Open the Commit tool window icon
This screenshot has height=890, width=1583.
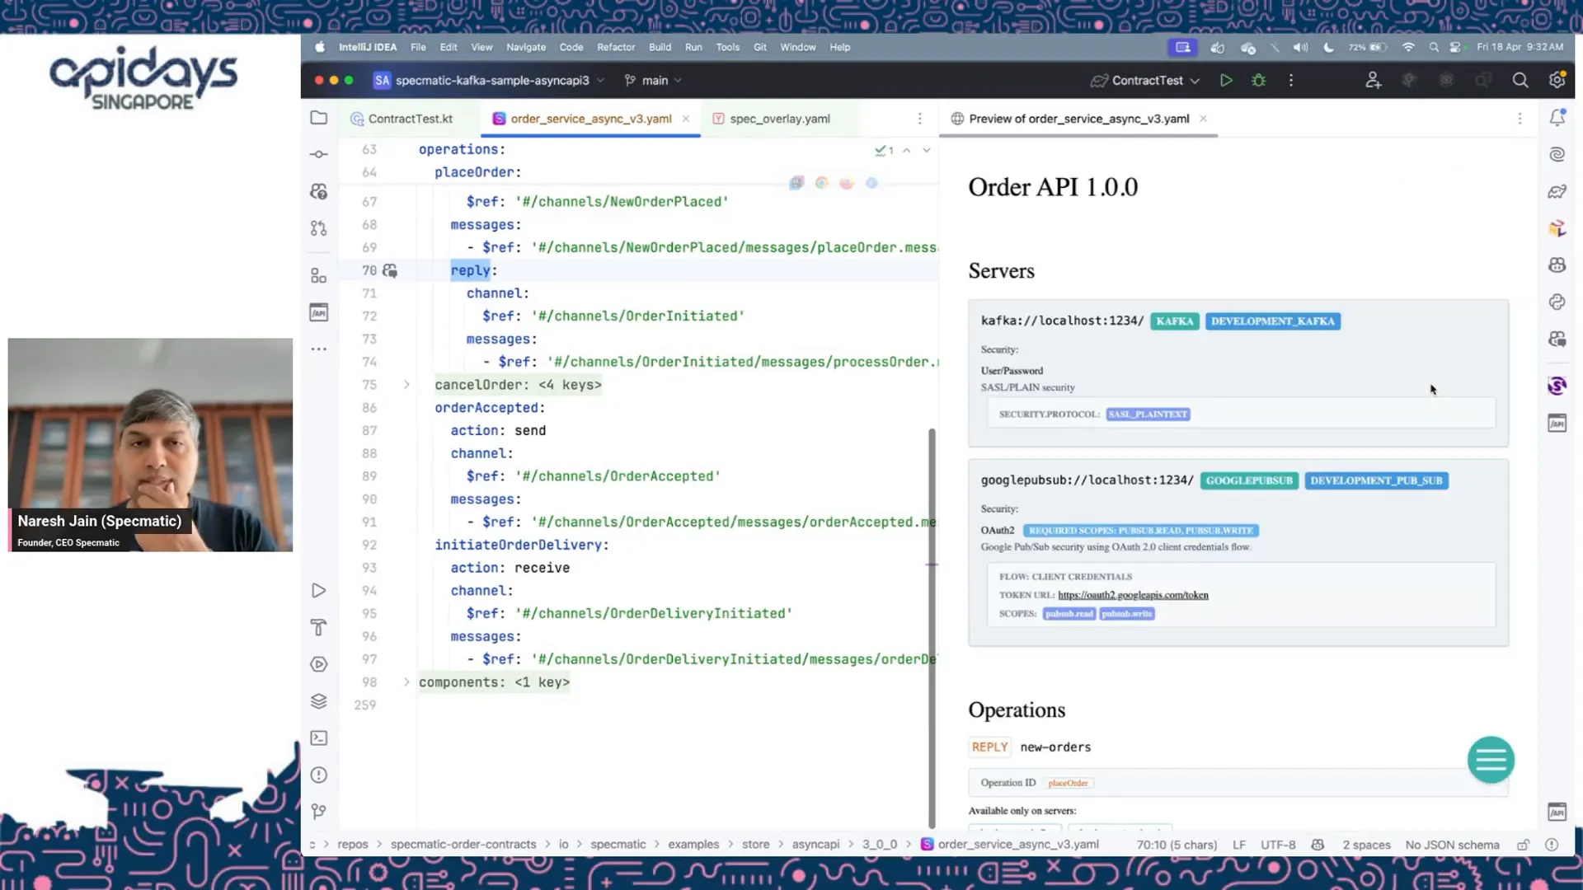(318, 154)
